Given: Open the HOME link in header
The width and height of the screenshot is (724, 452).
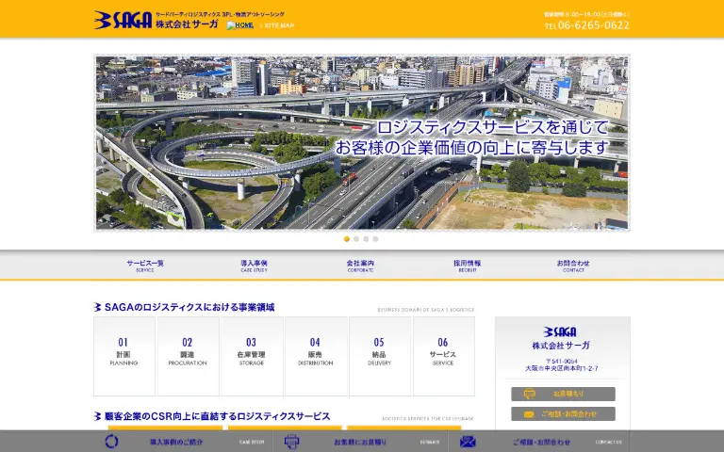Looking at the screenshot, I should pyautogui.click(x=240, y=25).
